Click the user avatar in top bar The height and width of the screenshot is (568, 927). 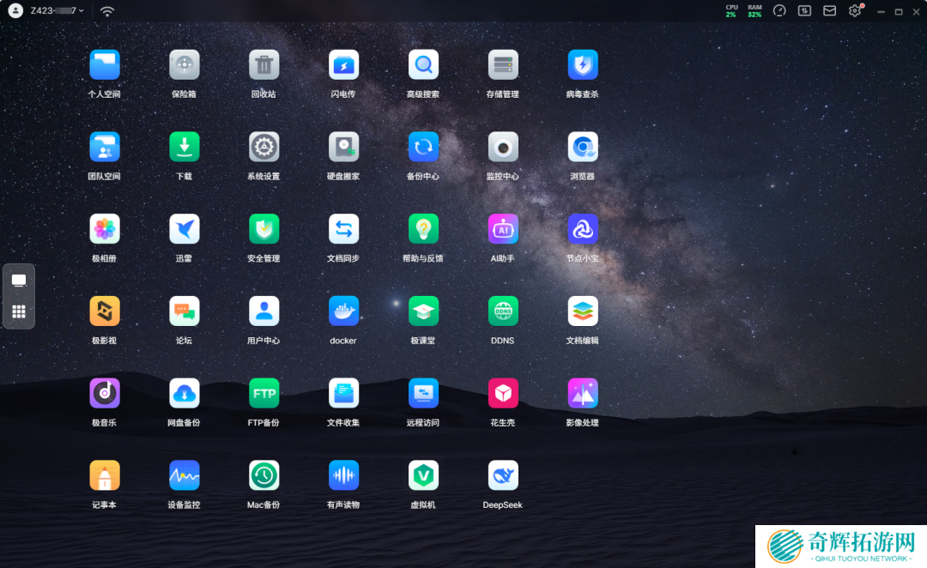(15, 11)
